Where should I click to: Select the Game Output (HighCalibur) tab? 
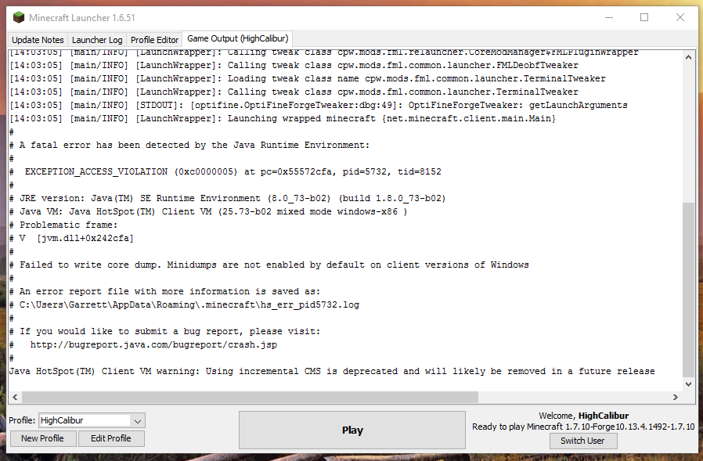(238, 38)
